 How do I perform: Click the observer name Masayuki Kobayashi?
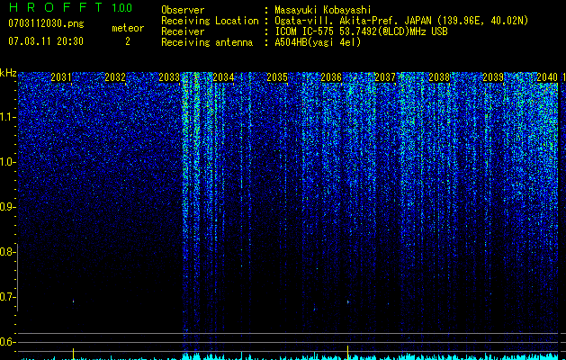[x=323, y=10]
